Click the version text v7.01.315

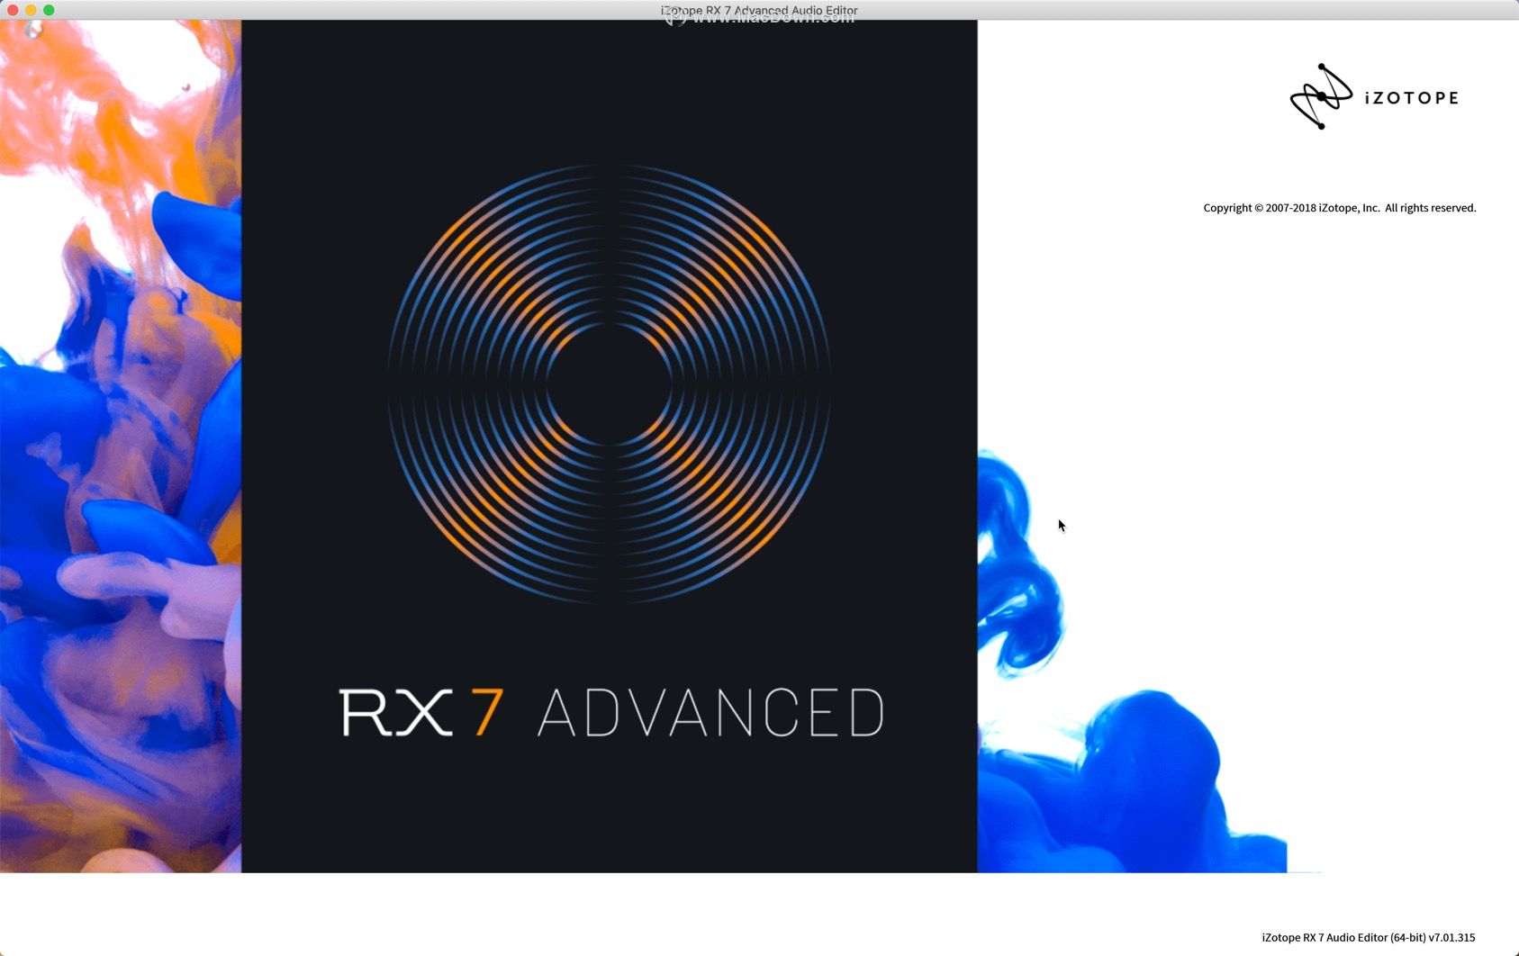tap(1451, 937)
